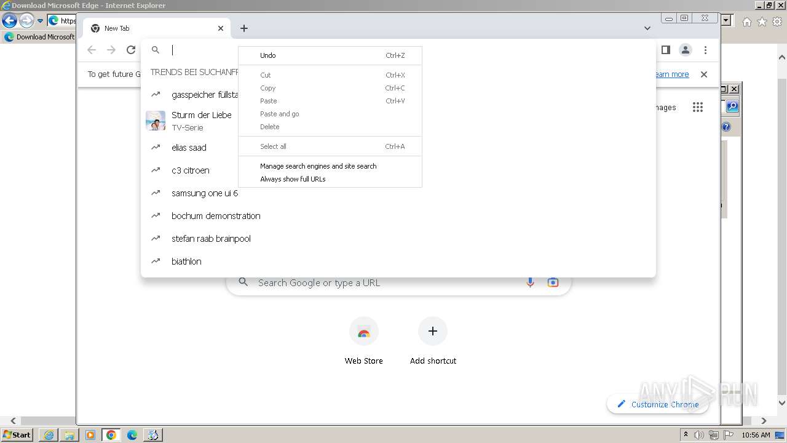Search by image with Google Lens icon
Viewport: 787px width, 443px height.
click(x=553, y=282)
